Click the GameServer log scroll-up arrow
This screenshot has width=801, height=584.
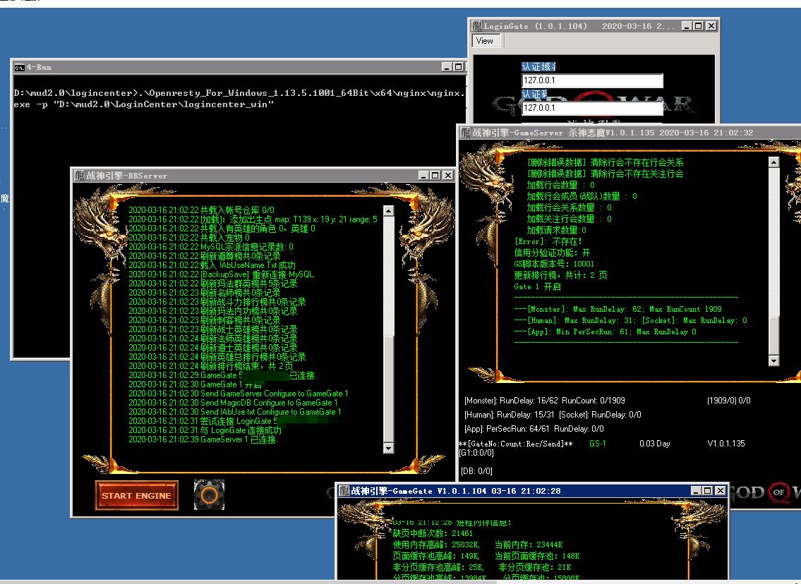(773, 162)
